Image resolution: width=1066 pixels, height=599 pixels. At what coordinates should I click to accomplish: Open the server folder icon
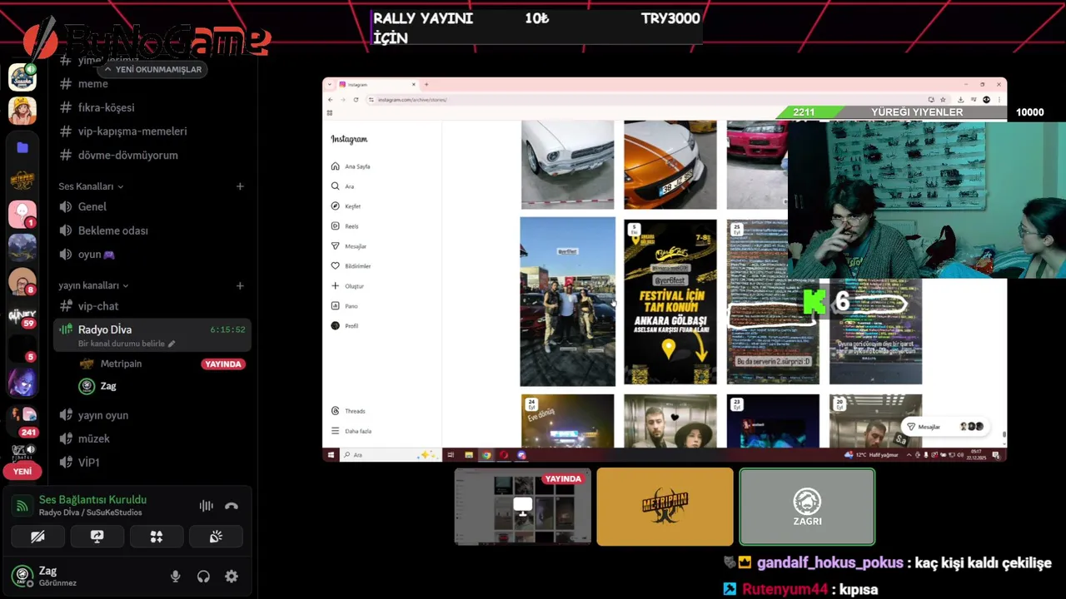pyautogui.click(x=22, y=147)
